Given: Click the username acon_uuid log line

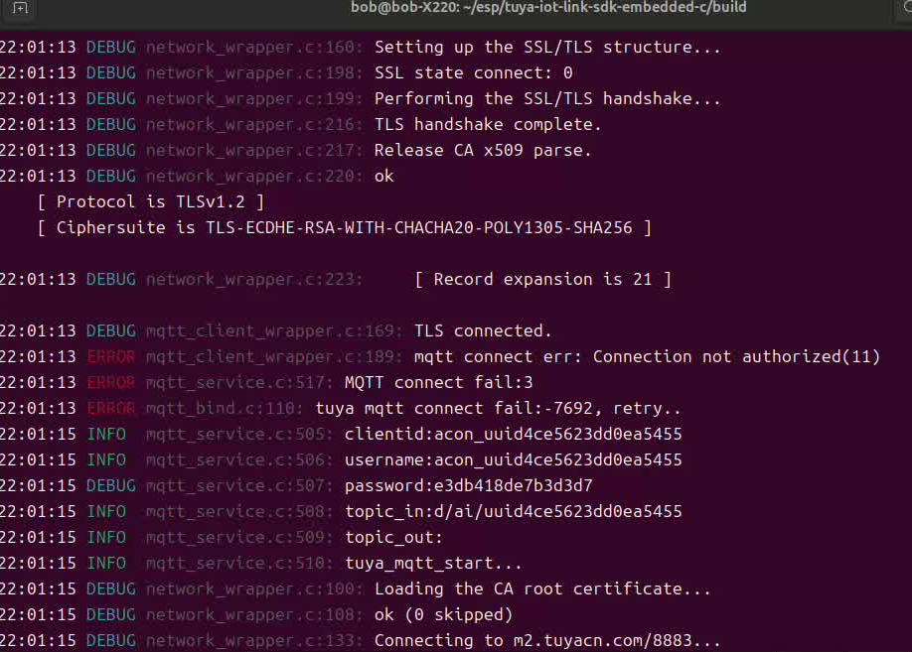Looking at the screenshot, I should 341,459.
